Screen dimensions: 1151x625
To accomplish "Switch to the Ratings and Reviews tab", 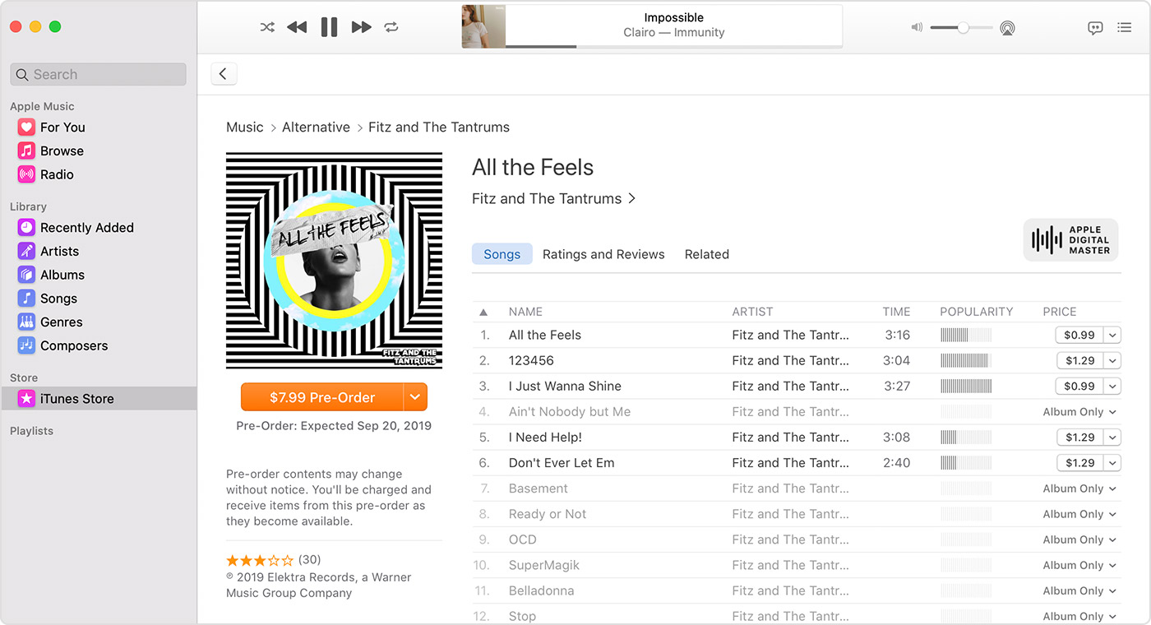I will tap(603, 254).
